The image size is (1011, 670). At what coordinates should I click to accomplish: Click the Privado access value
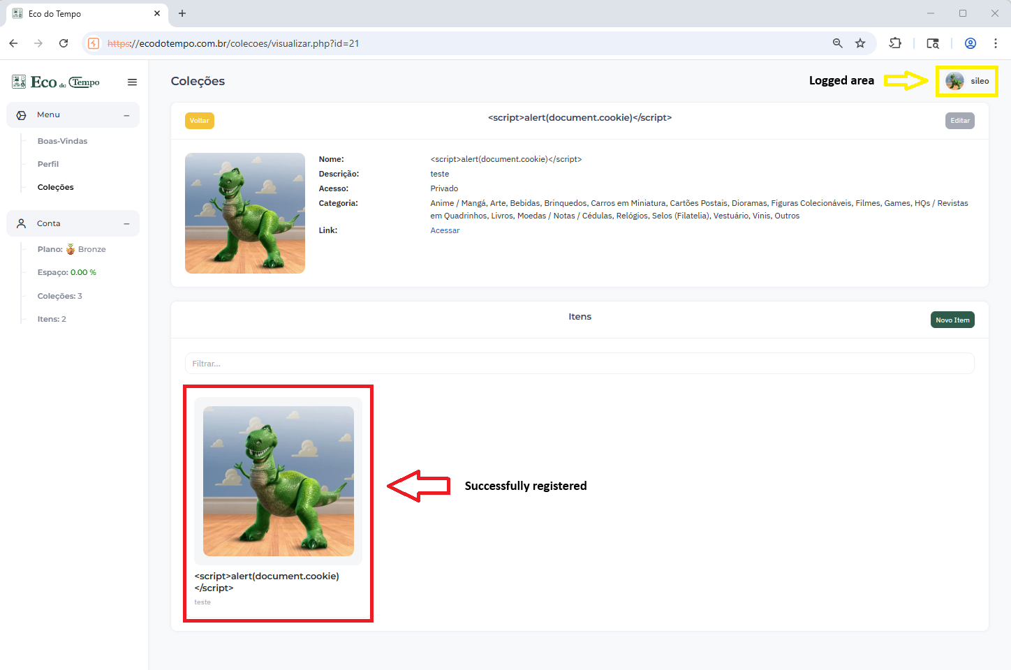444,188
